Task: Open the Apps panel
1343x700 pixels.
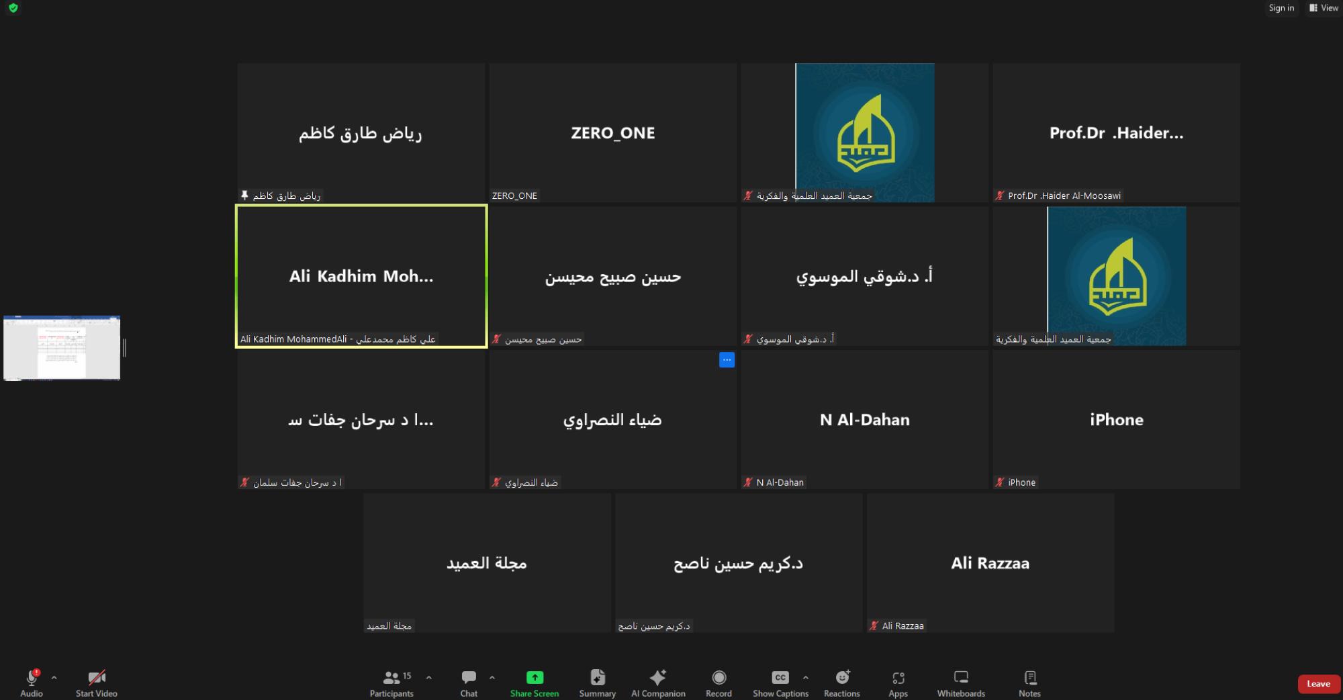Action: tap(898, 683)
